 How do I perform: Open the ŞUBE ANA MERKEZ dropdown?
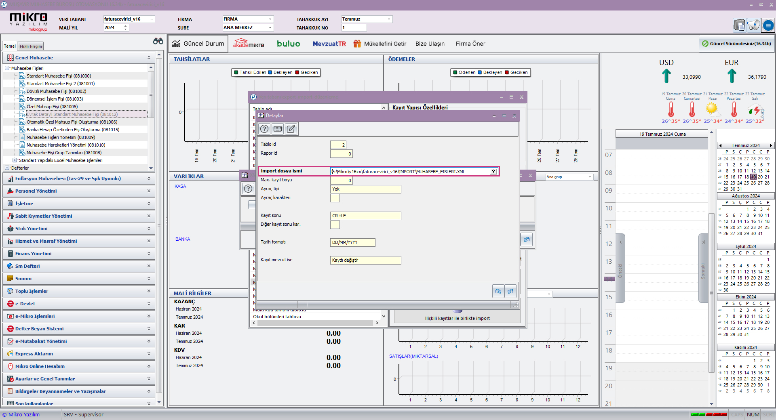click(270, 28)
